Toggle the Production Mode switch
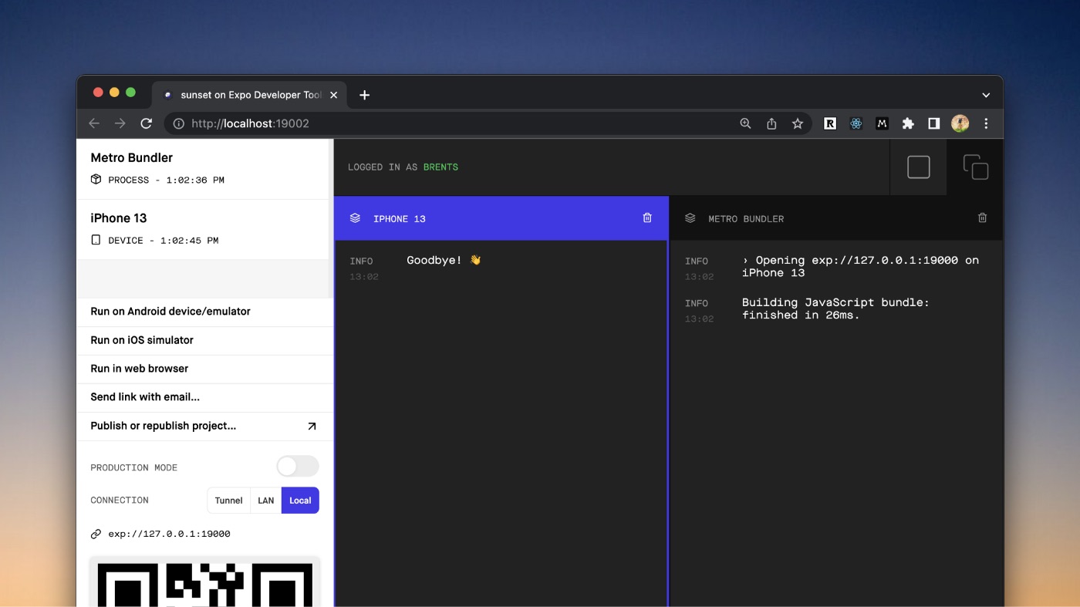The image size is (1080, 607). click(298, 466)
